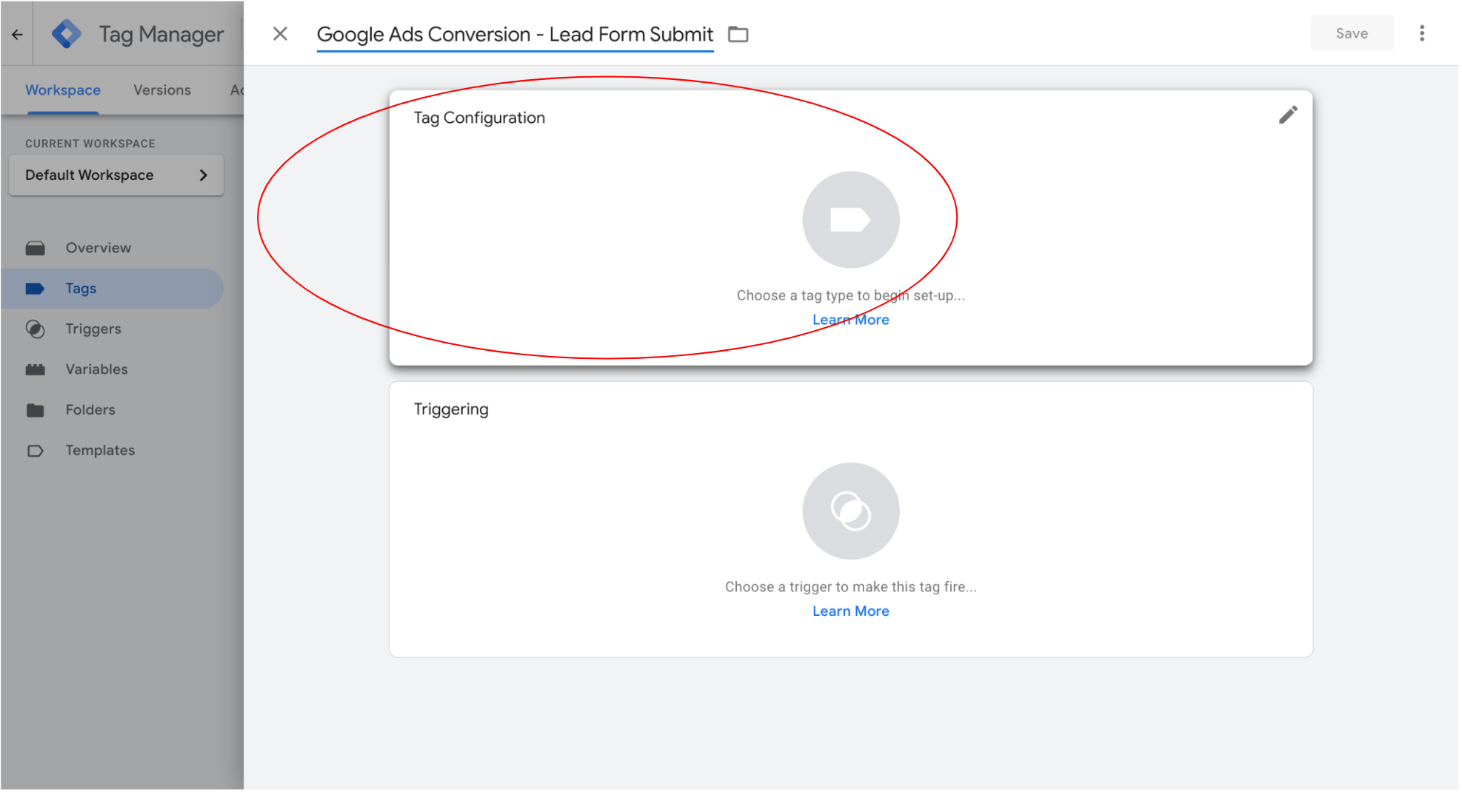1462x792 pixels.
Task: Open the three-dot more options menu
Action: [1421, 33]
